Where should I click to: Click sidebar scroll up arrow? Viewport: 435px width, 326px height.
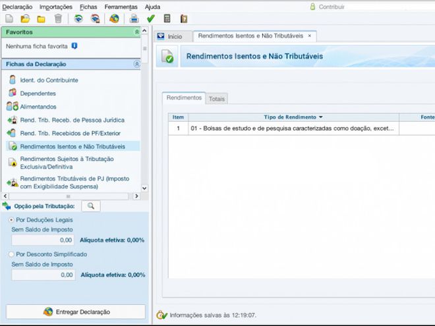click(x=144, y=30)
